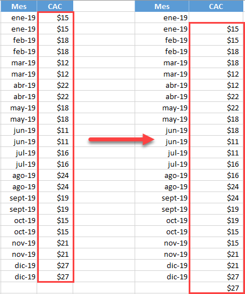Select the right table's CAC header cell
Viewport: 245px width, 294px height.
(x=216, y=6)
